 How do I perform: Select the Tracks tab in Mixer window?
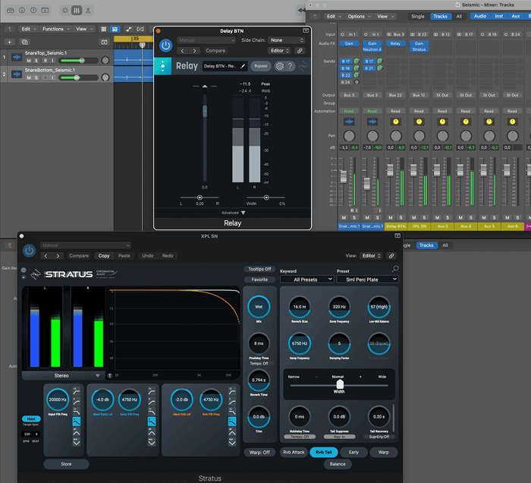click(x=440, y=16)
